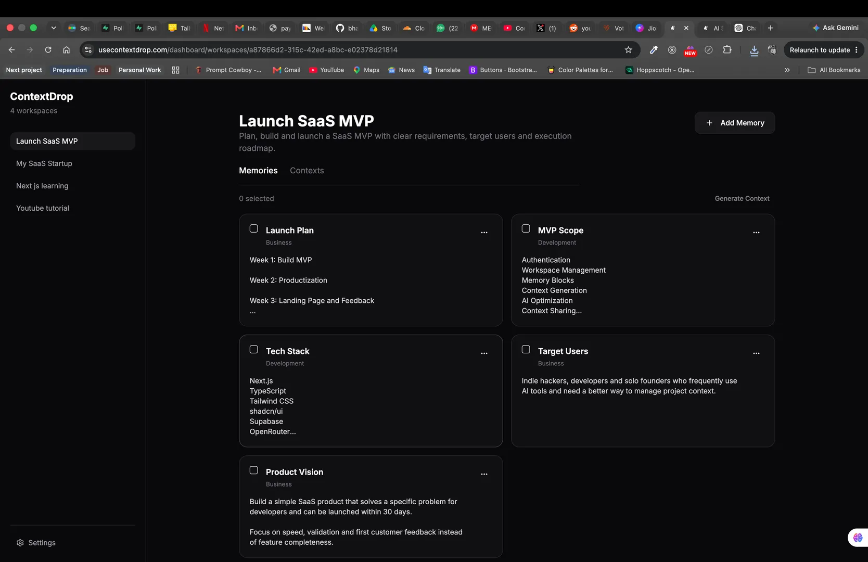868x562 pixels.
Task: Click the eyedropper extension icon
Action: 654,50
